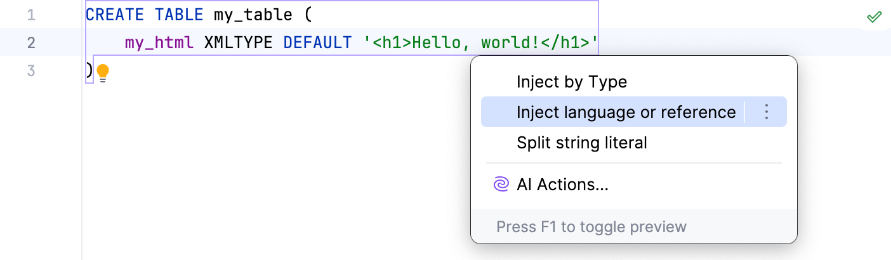Click the closing parenthesis on line 3
Image resolution: width=891 pixels, height=260 pixels.
coord(89,70)
